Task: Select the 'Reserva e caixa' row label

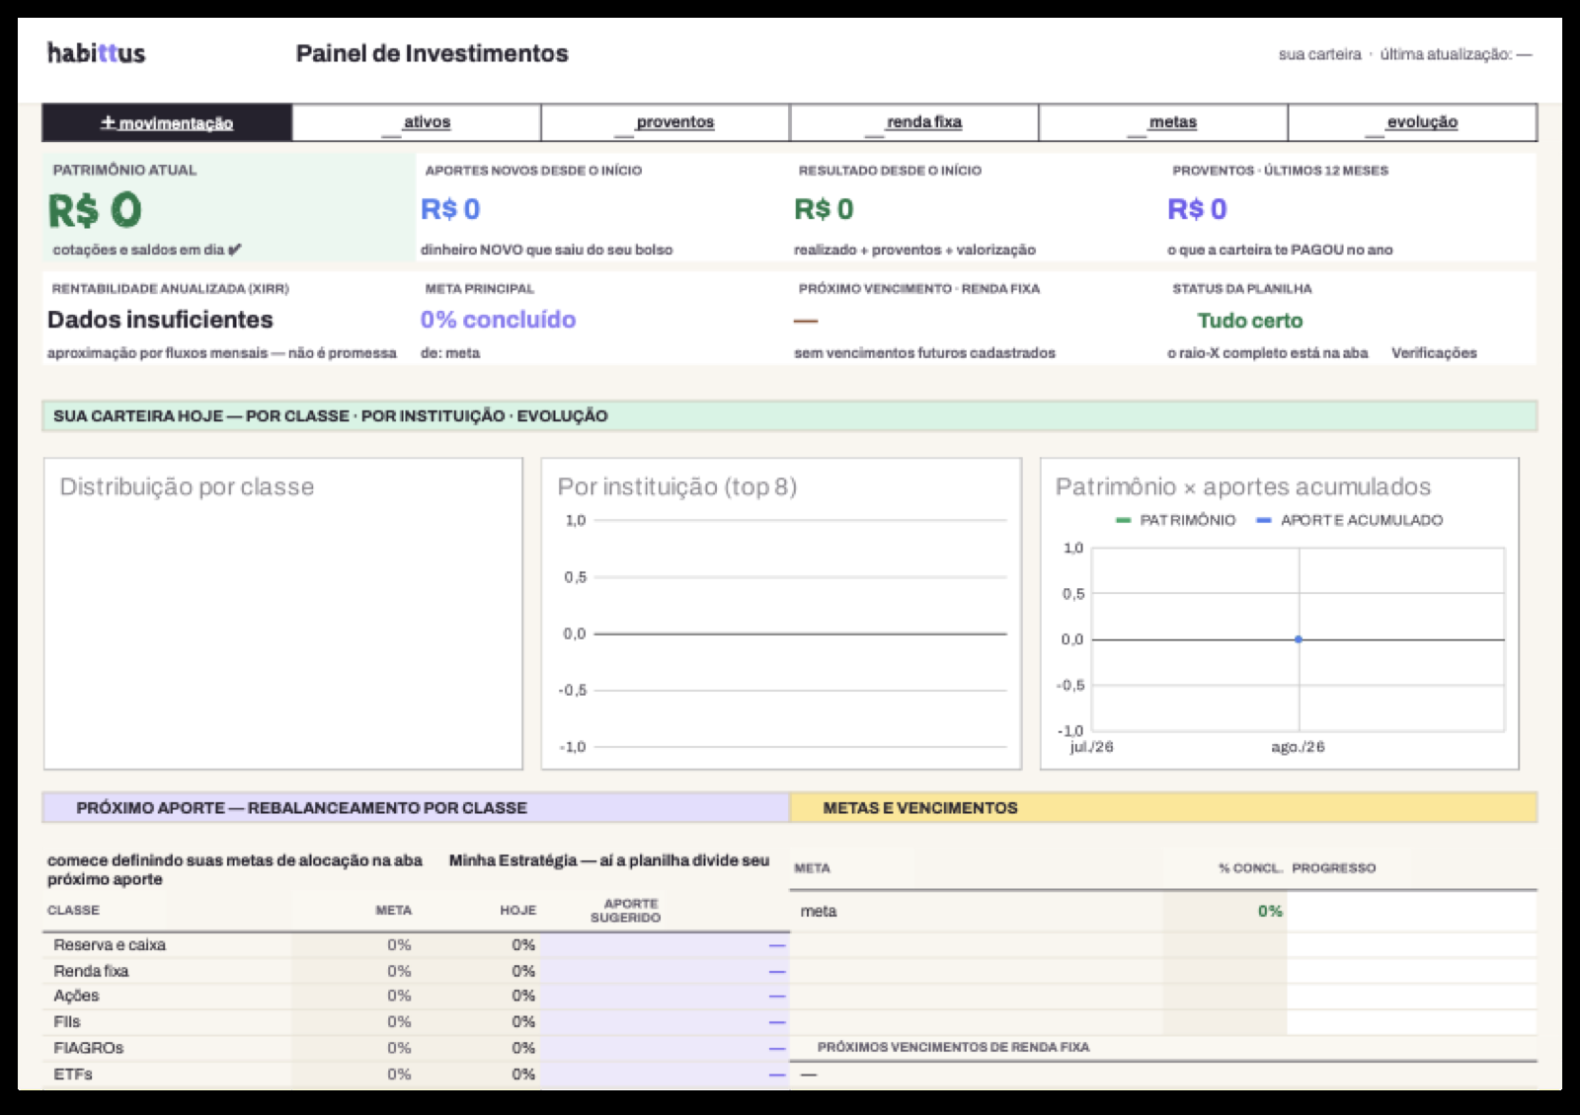Action: [110, 945]
